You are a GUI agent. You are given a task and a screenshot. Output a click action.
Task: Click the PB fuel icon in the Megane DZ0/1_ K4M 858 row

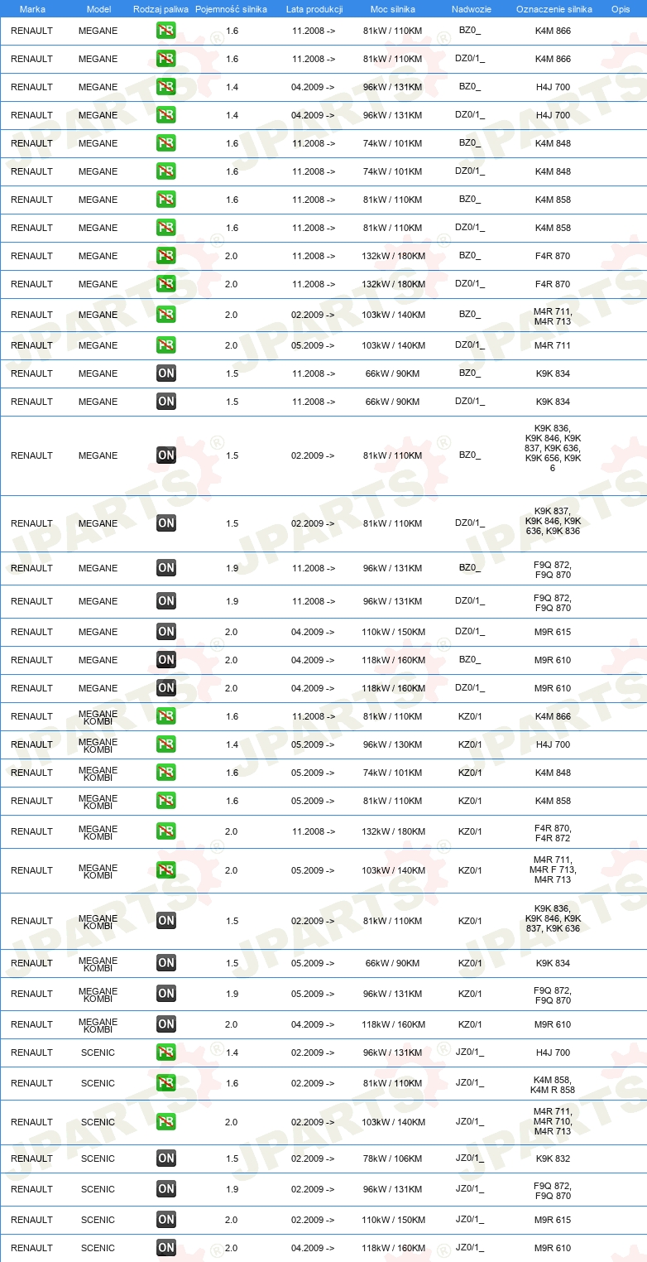click(166, 228)
